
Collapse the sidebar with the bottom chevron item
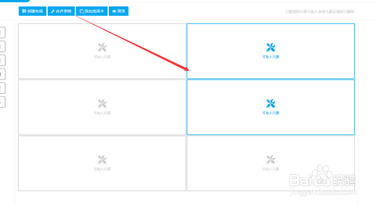pyautogui.click(x=2, y=102)
